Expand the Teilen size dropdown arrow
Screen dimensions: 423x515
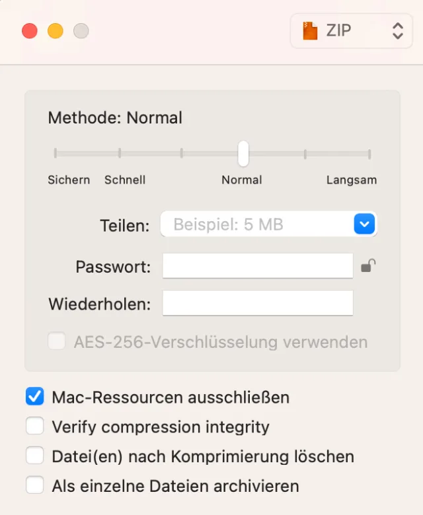pos(364,224)
